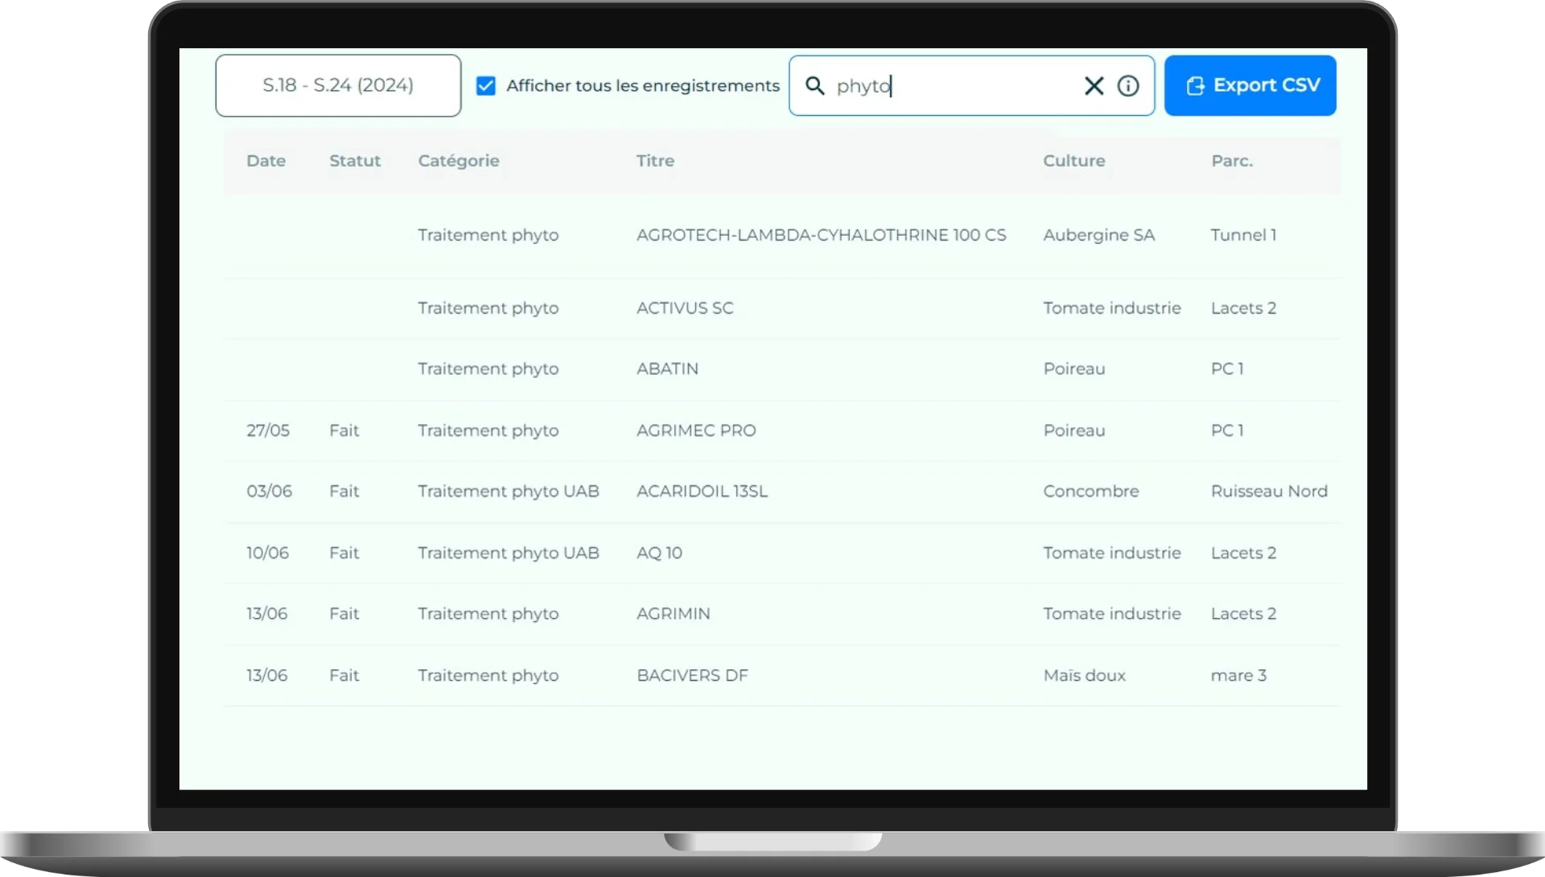Click the export icon in Export CSV
This screenshot has height=877, width=1545.
pyautogui.click(x=1195, y=85)
